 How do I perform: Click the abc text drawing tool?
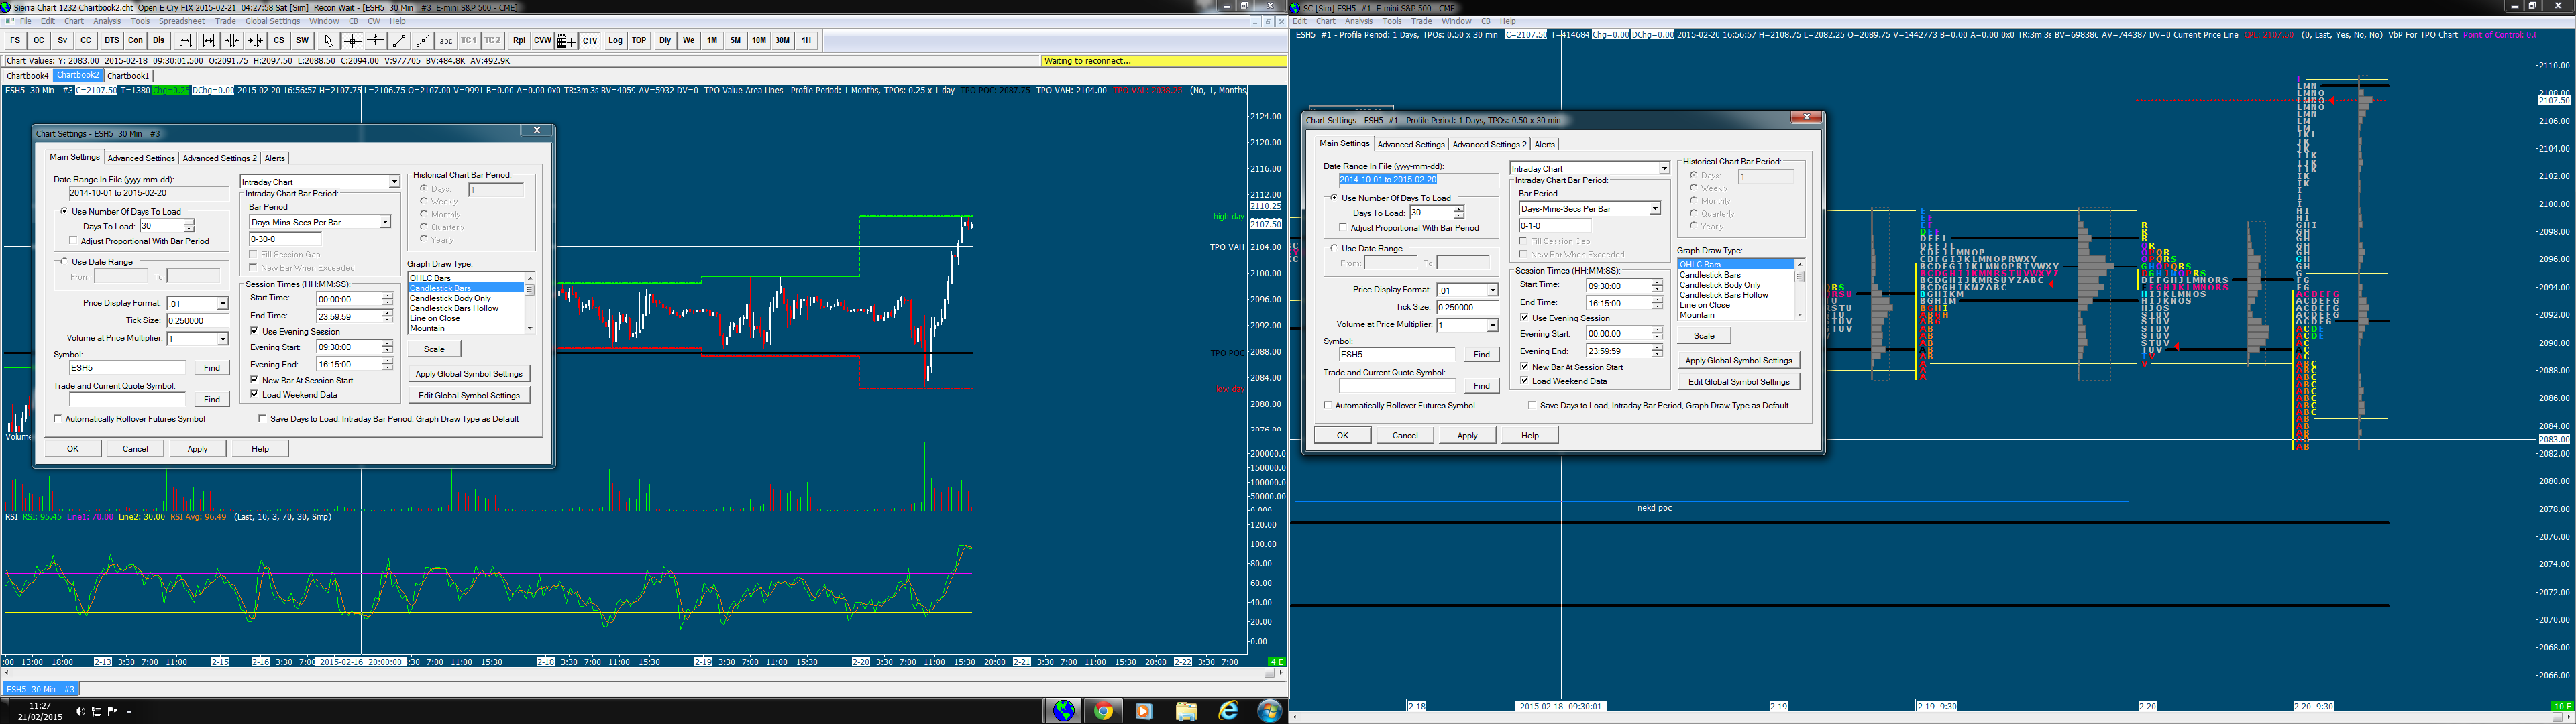(x=446, y=41)
